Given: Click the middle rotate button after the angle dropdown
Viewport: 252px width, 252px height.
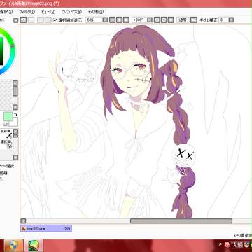Looking at the screenshot, I should [164, 20].
